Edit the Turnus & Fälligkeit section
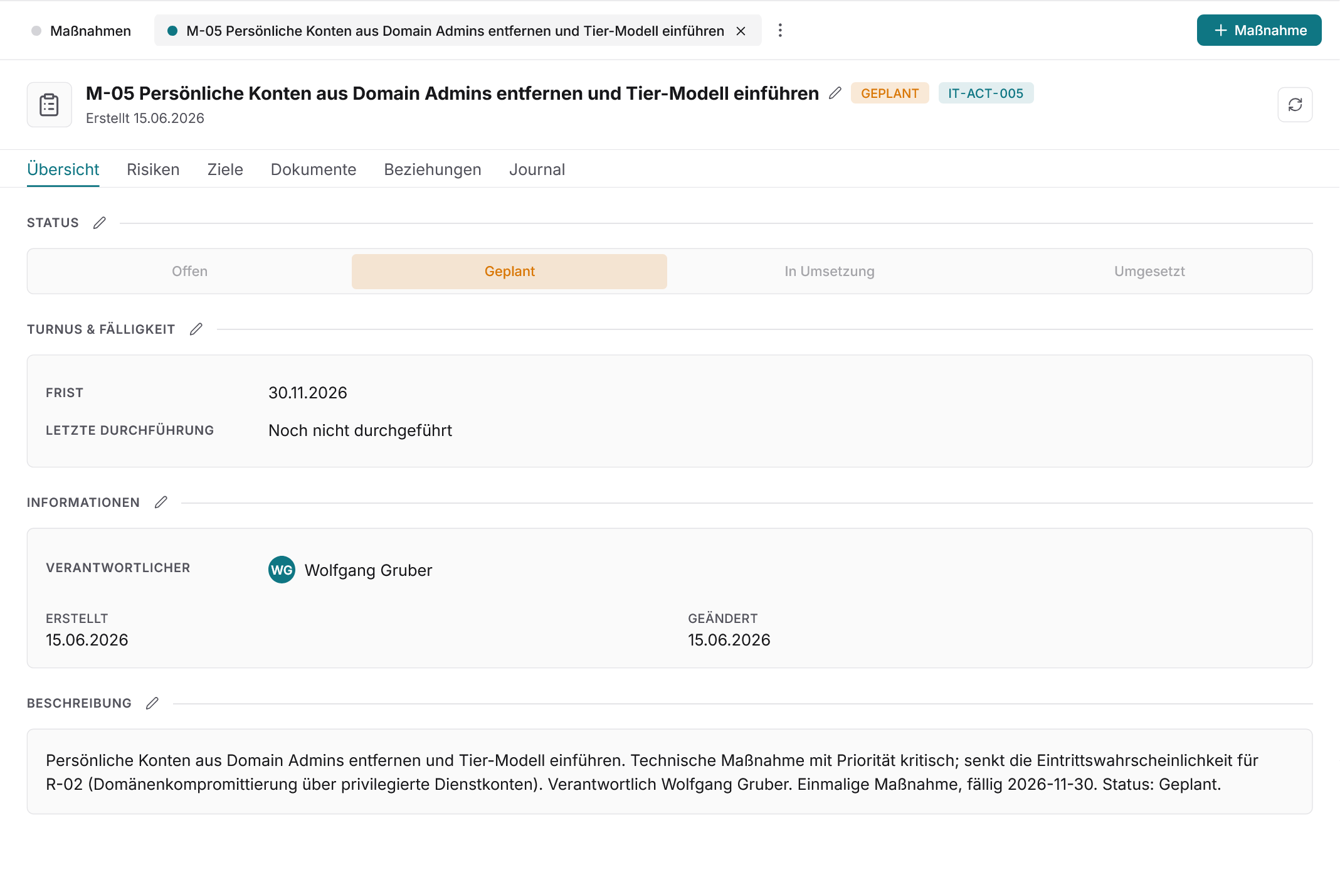The width and height of the screenshot is (1340, 877). (196, 329)
